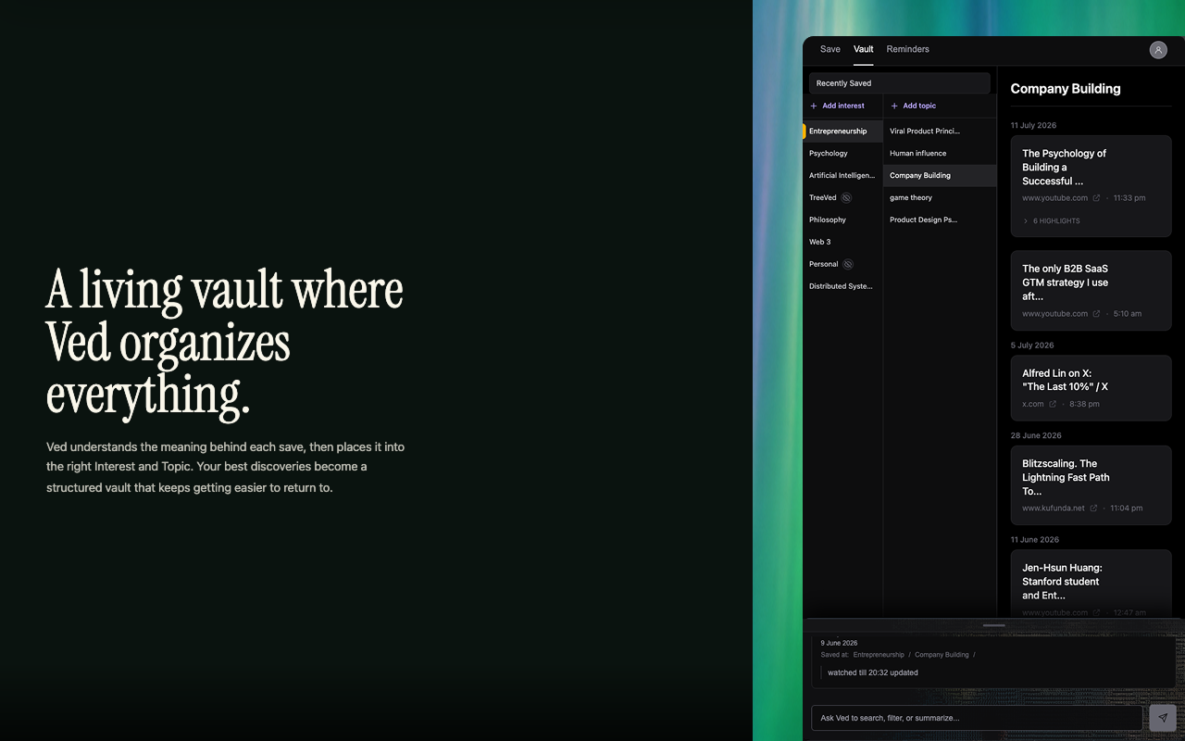Open the Philosophy interest

(x=842, y=220)
